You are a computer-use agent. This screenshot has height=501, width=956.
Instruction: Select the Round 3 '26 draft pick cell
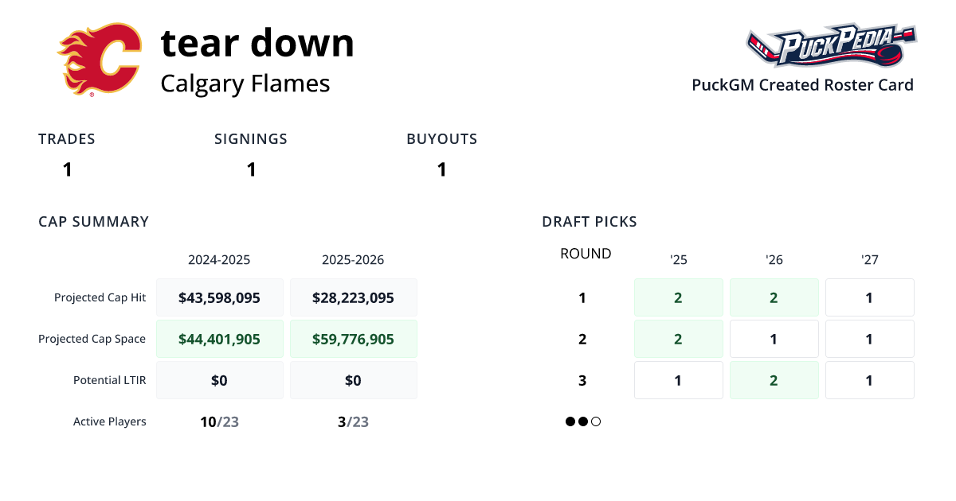pyautogui.click(x=774, y=380)
